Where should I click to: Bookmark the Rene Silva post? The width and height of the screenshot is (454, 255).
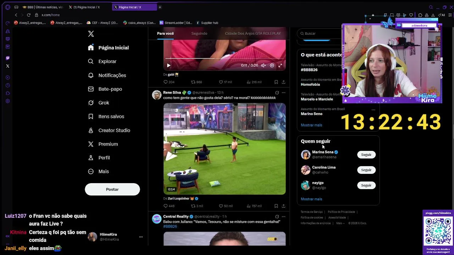pyautogui.click(x=276, y=206)
